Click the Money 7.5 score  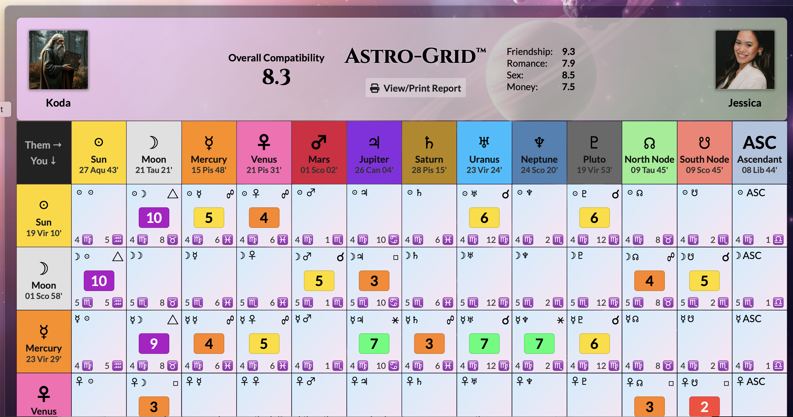click(x=568, y=87)
